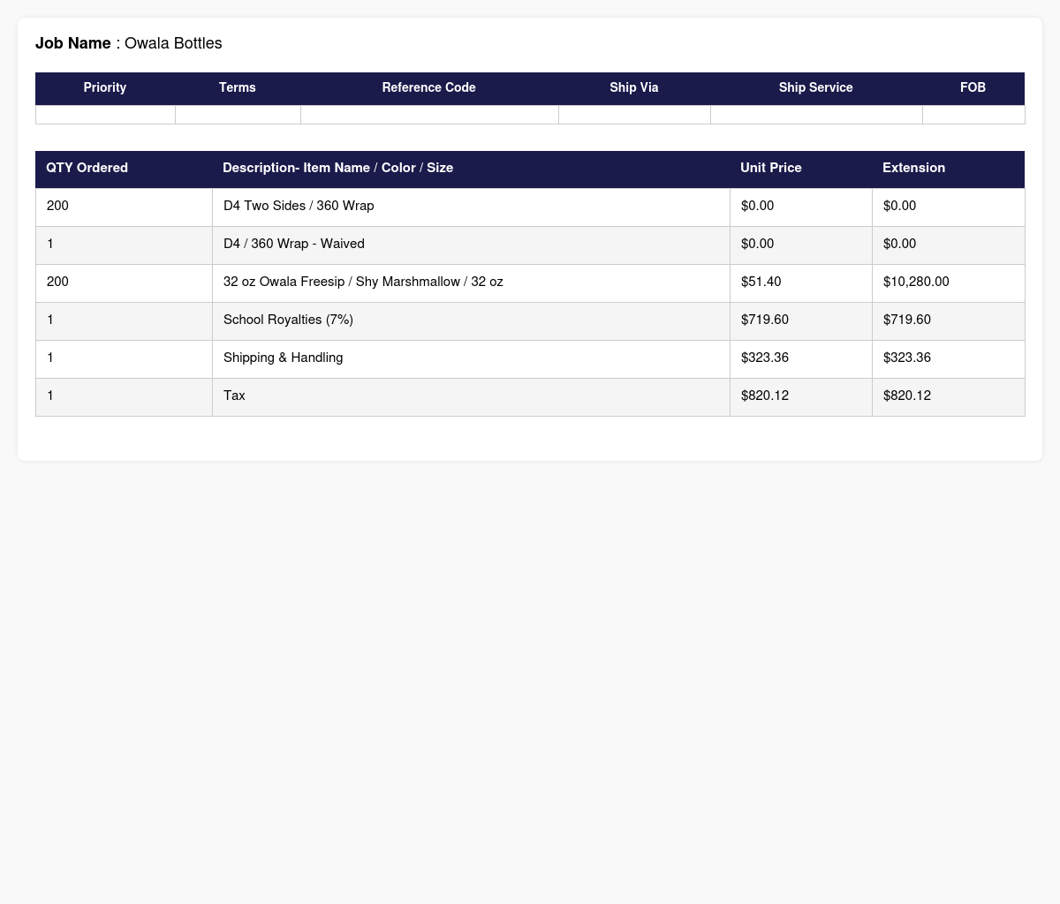
Task: Click the Extension column header
Action: pyautogui.click(x=948, y=169)
